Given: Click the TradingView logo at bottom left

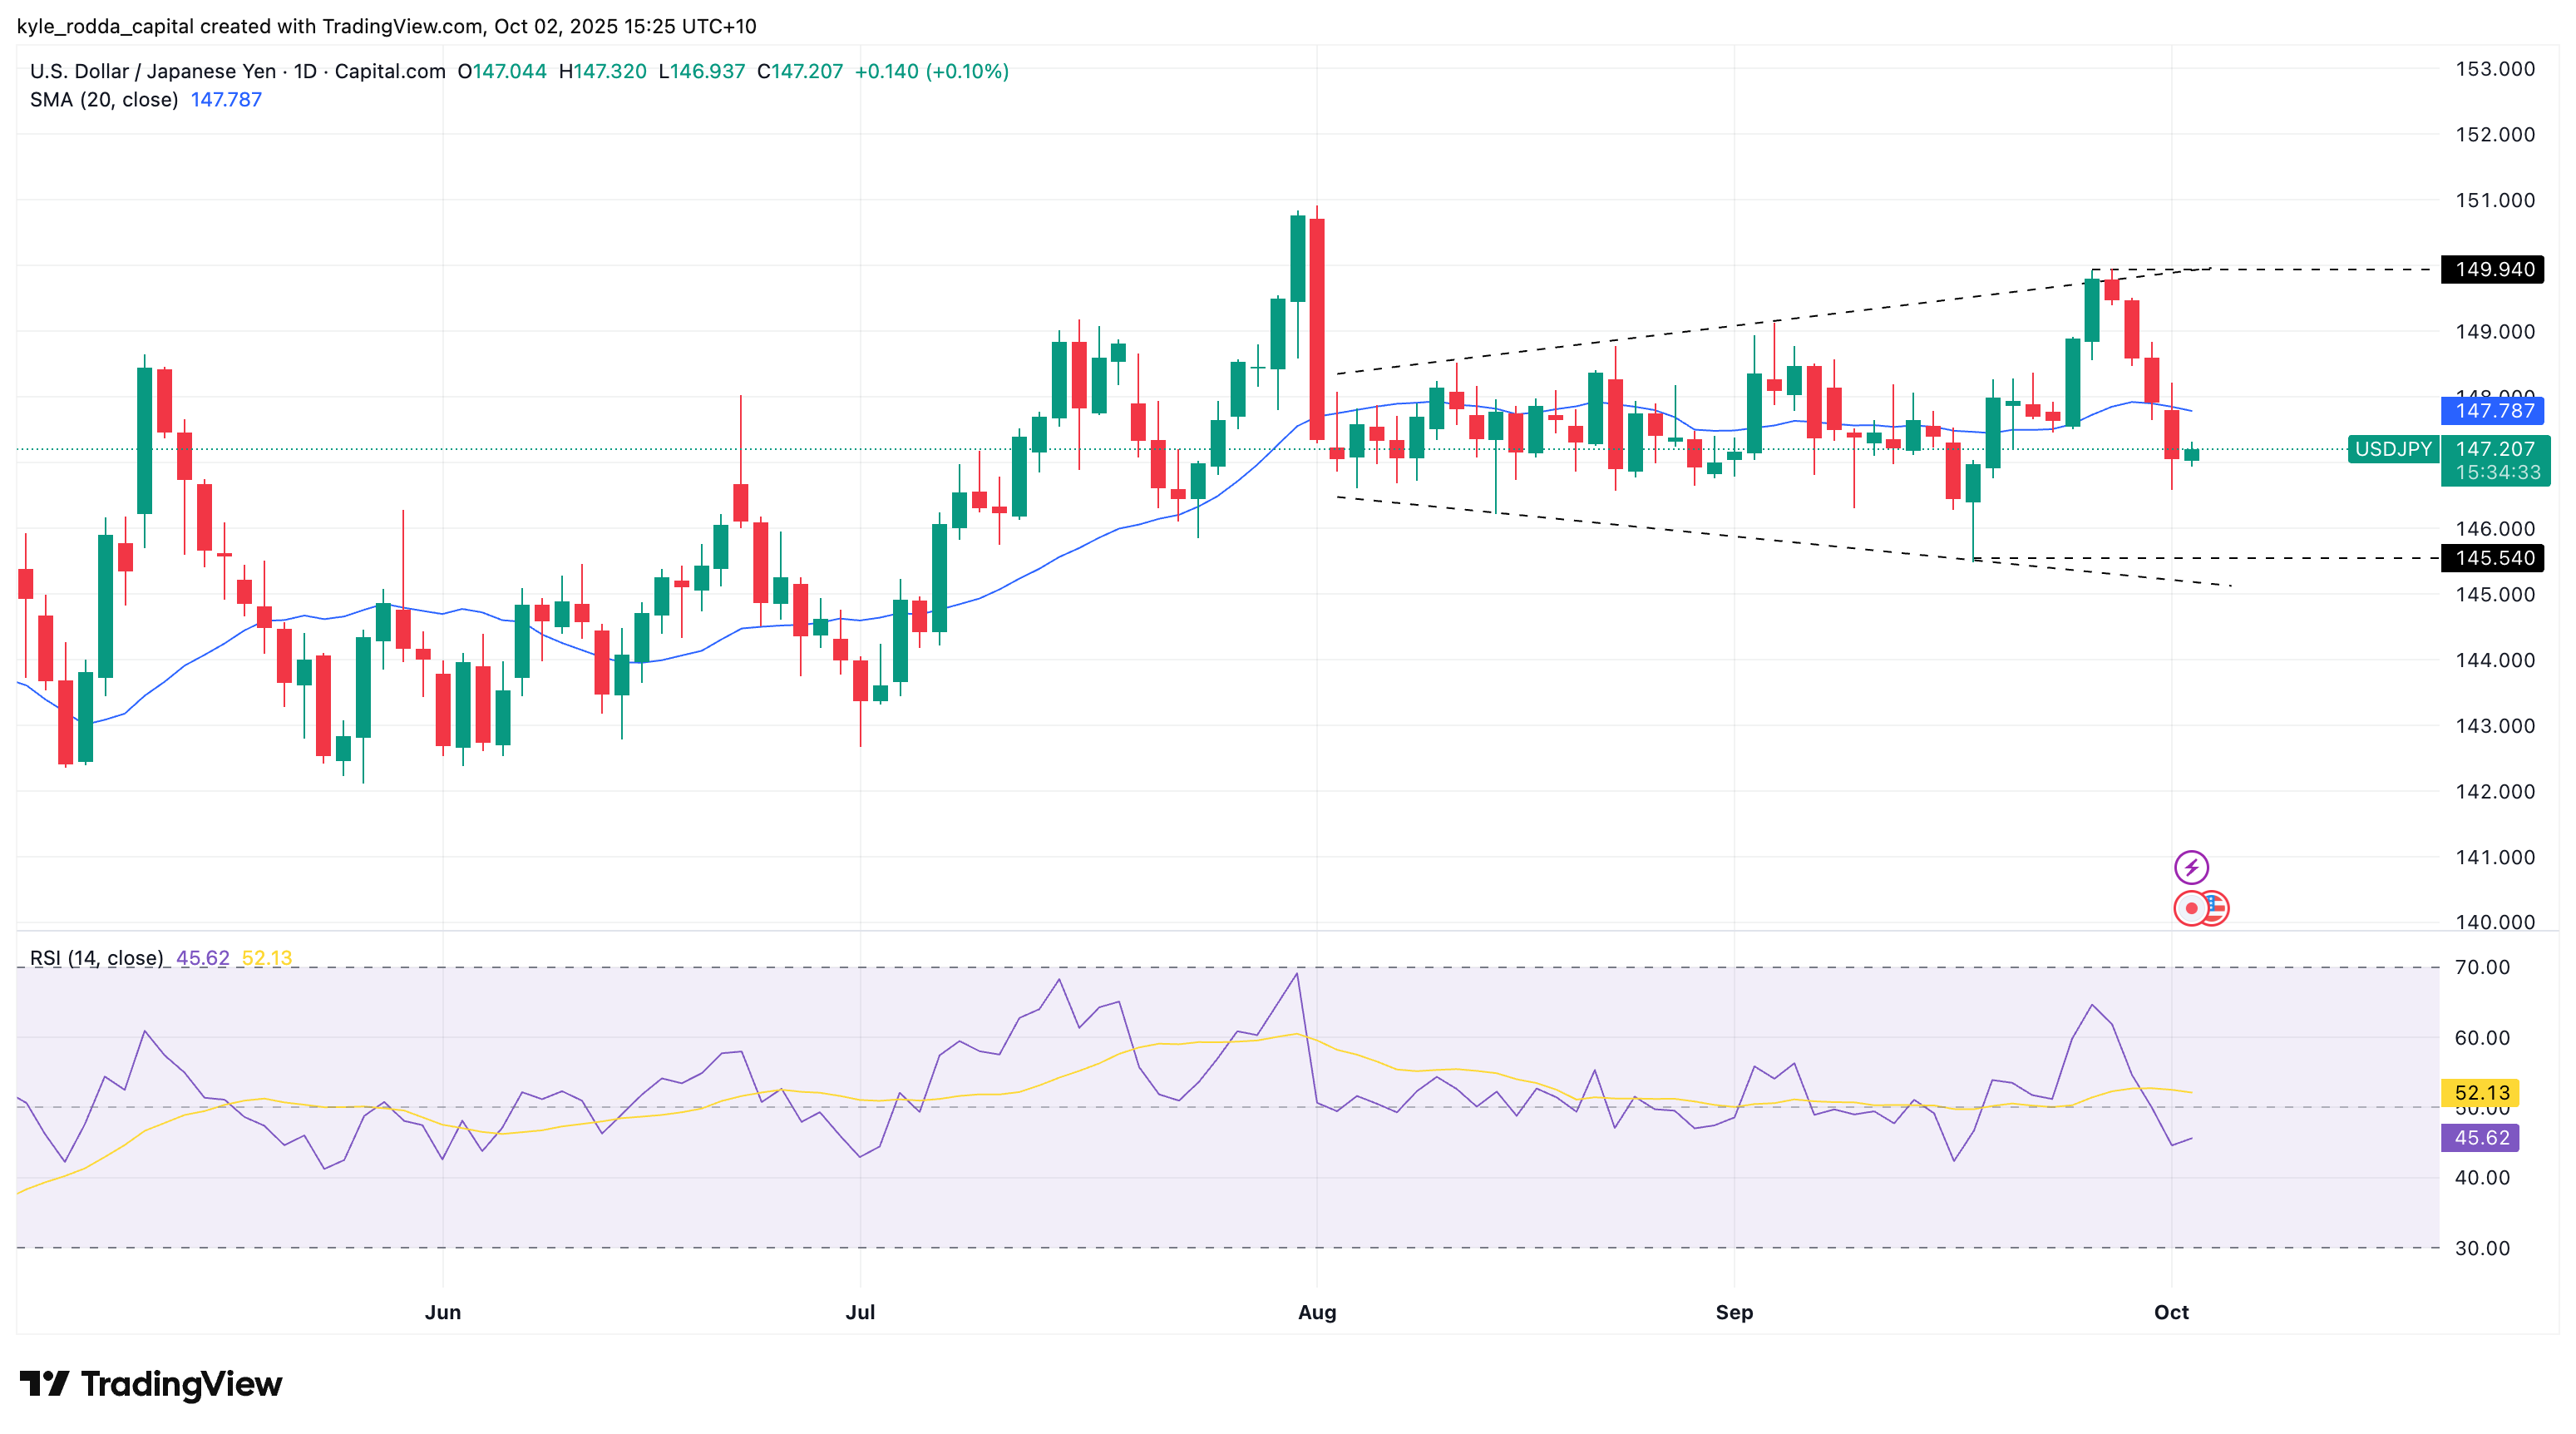Looking at the screenshot, I should coord(151,1384).
